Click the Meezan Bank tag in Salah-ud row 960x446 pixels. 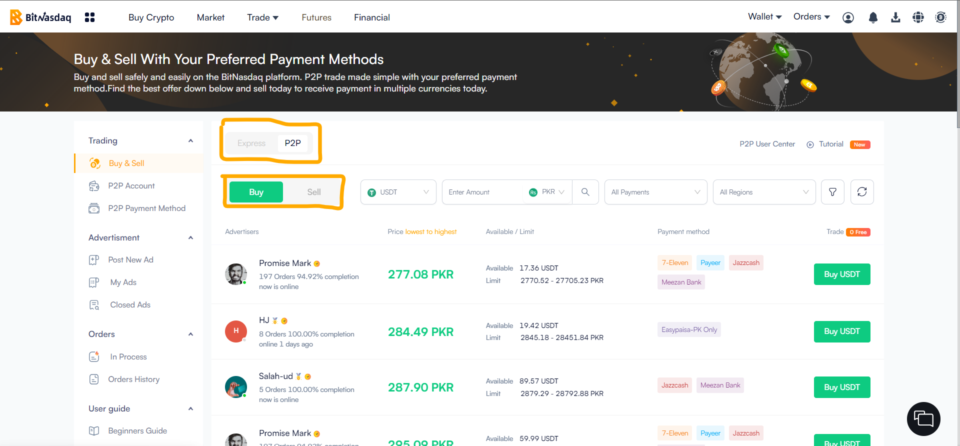coord(720,385)
